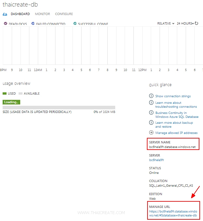
Task: Click the 12PM label on chart axis
Action: coord(142,70)
